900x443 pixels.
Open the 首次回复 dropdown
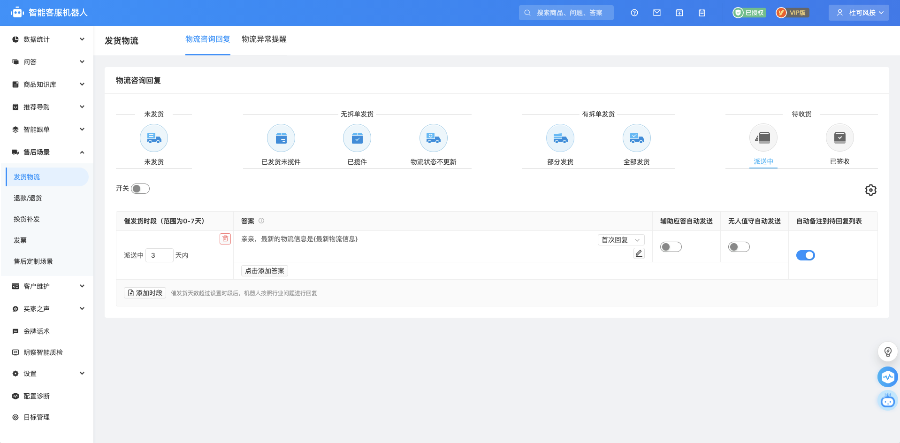tap(621, 240)
